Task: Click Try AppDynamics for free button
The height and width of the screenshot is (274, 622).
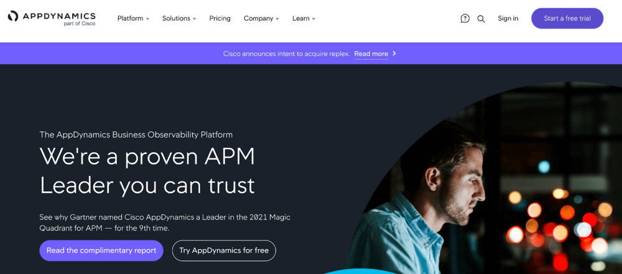Action: click(224, 250)
